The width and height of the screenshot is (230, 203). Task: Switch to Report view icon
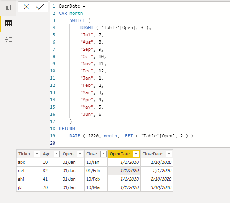pyautogui.click(x=8, y=8)
